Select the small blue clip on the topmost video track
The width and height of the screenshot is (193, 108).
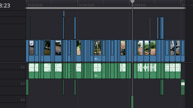click(x=64, y=14)
